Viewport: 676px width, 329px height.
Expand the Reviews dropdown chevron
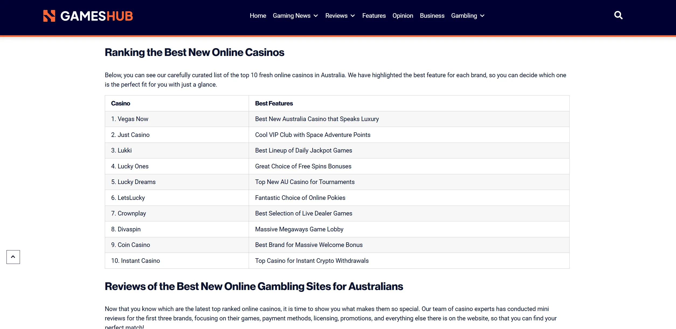tap(353, 16)
